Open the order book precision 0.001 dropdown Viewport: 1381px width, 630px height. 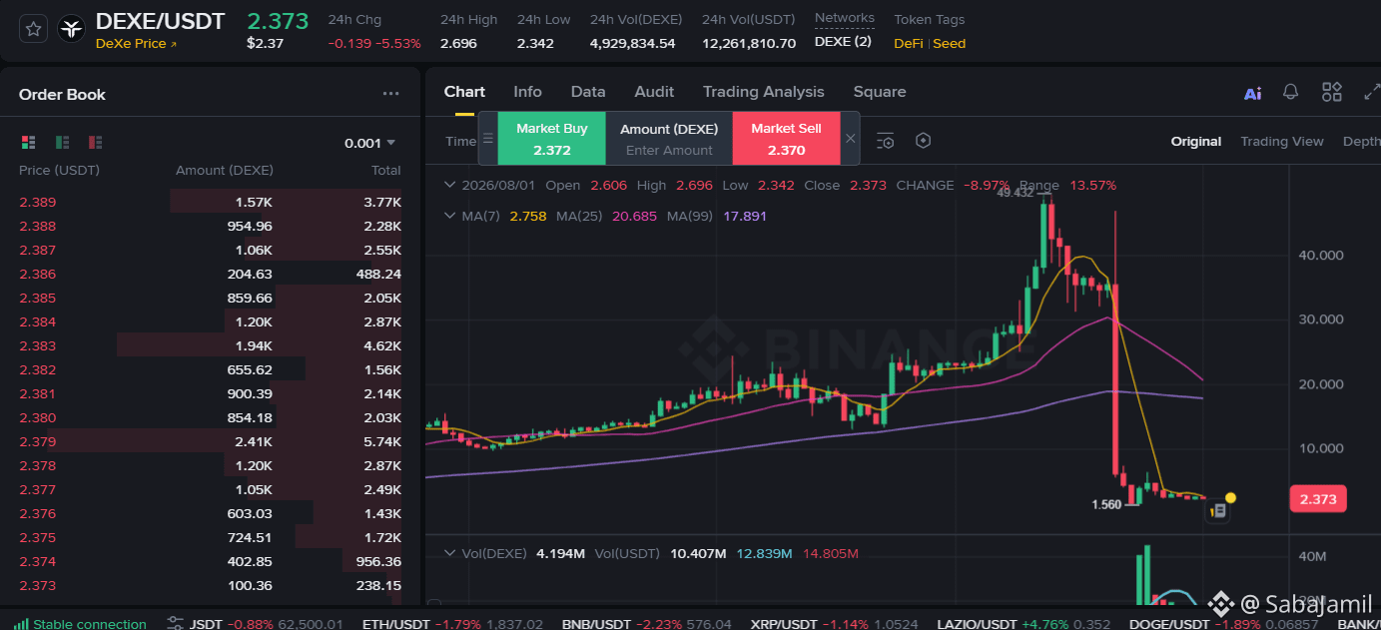click(369, 143)
